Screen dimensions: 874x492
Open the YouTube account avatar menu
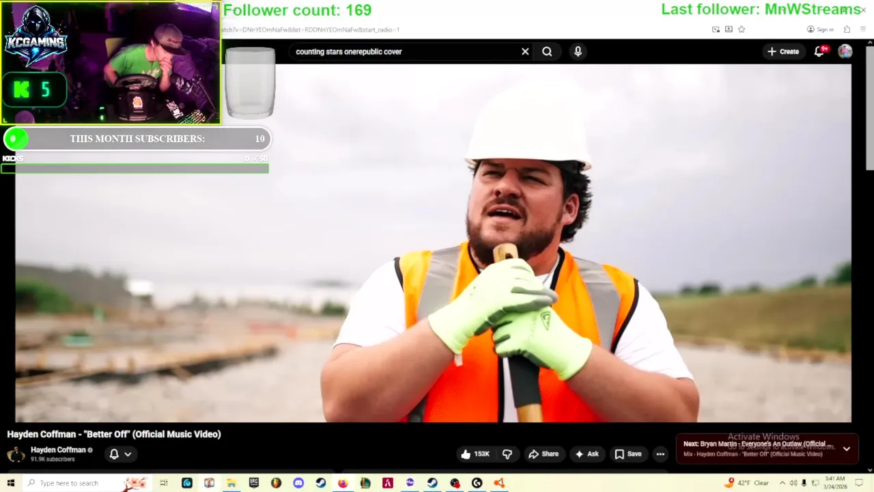845,51
